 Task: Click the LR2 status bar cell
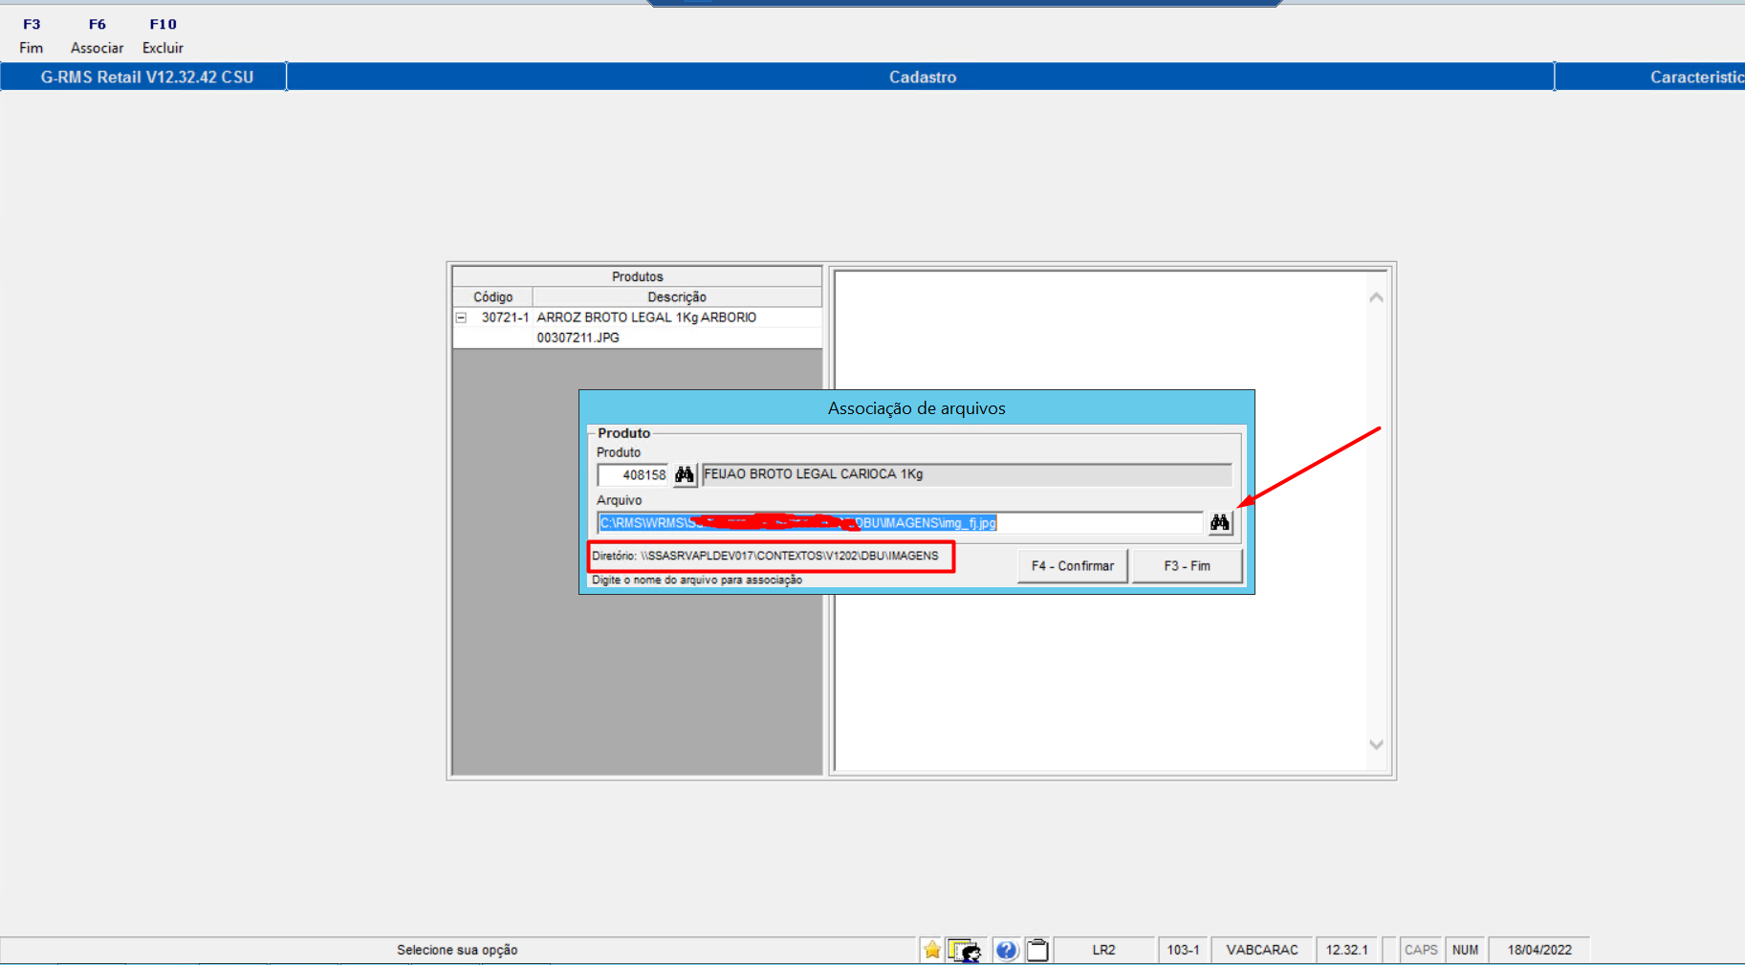(x=1103, y=950)
